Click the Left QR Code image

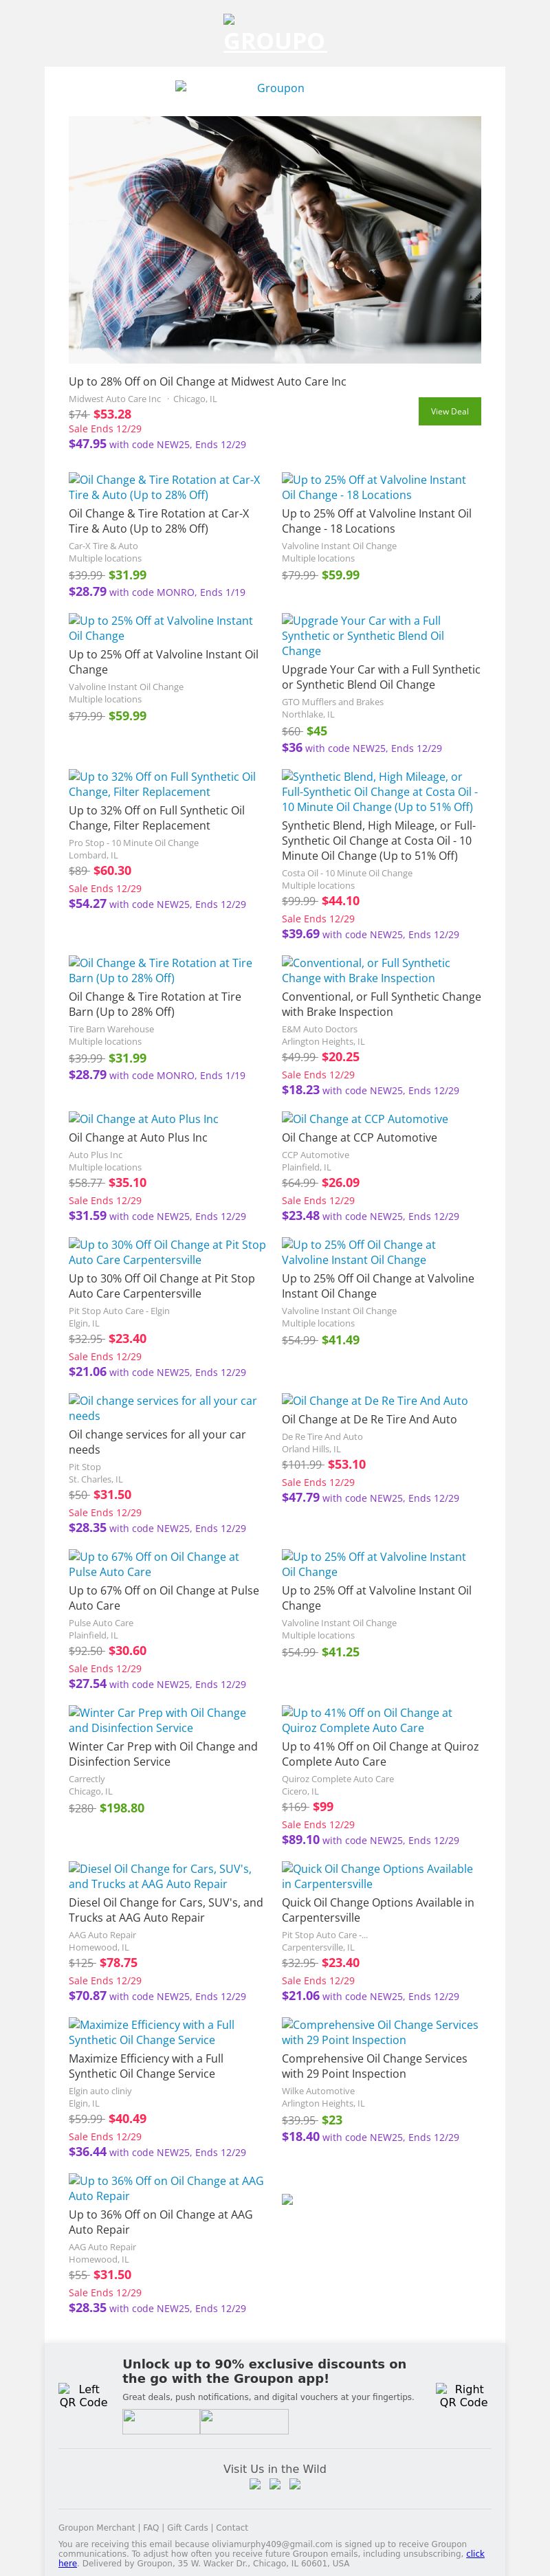(82, 2395)
